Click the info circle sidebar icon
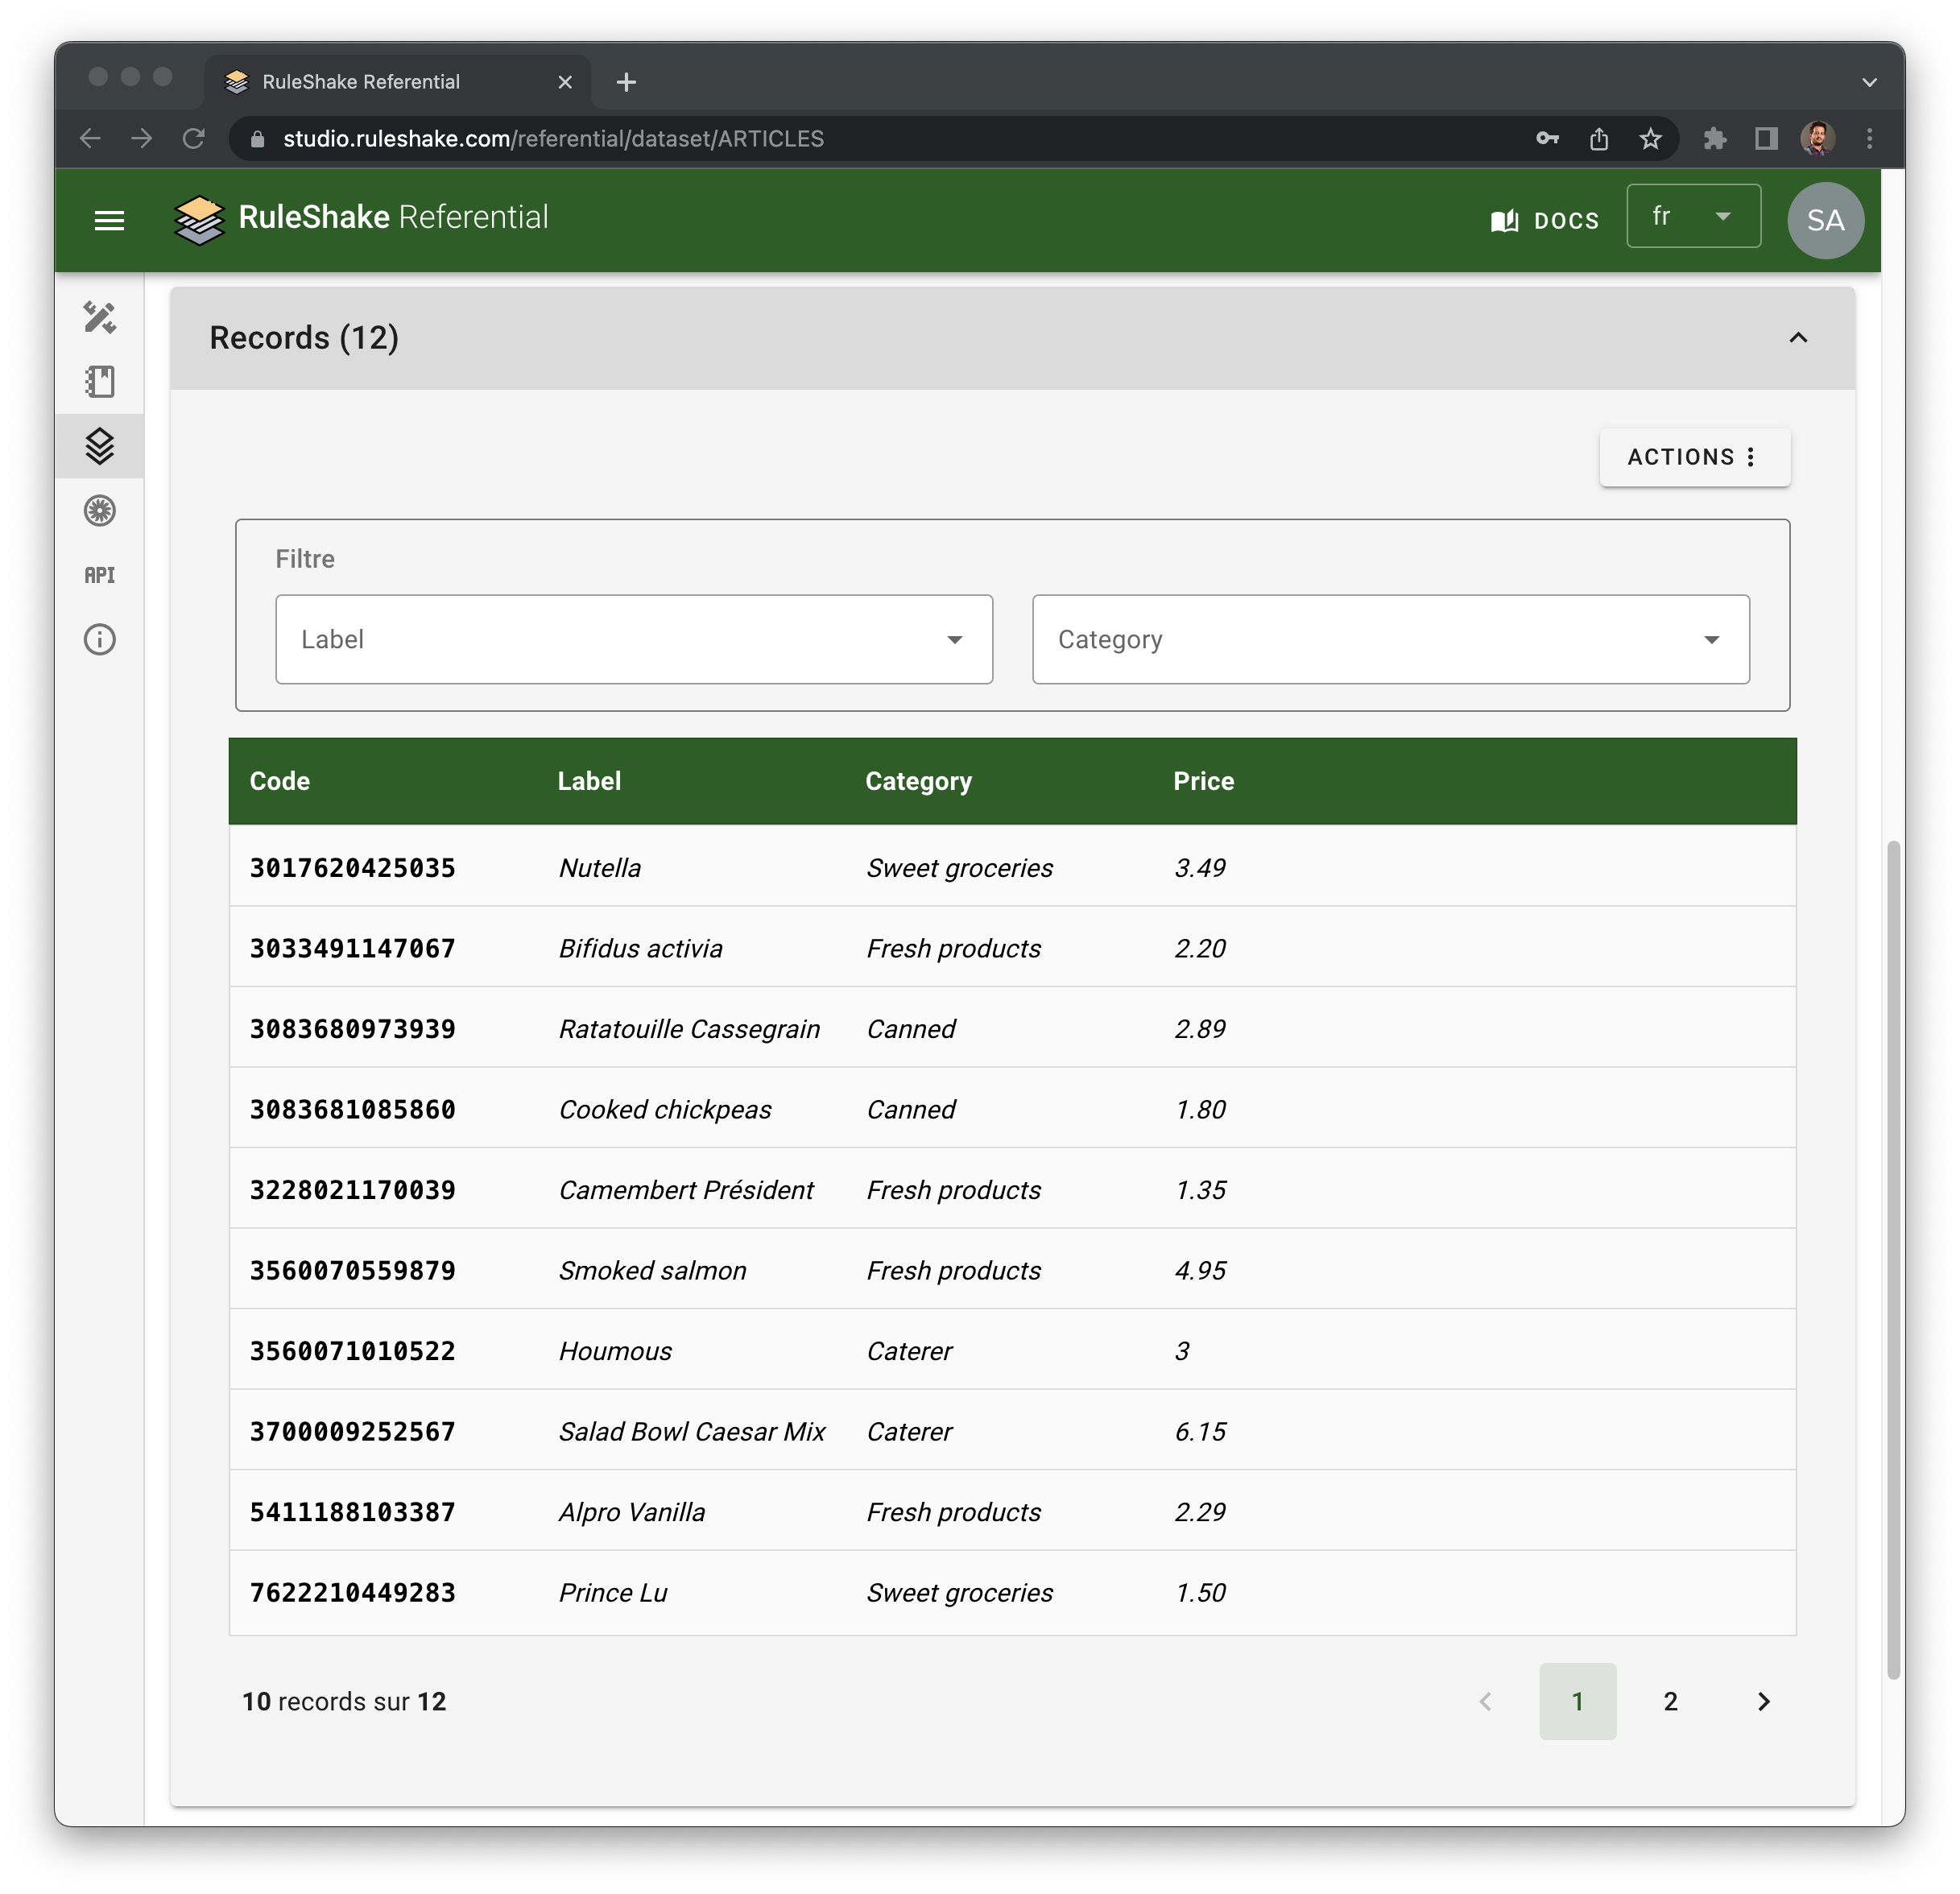Viewport: 1960px width, 1894px height. pos(100,640)
